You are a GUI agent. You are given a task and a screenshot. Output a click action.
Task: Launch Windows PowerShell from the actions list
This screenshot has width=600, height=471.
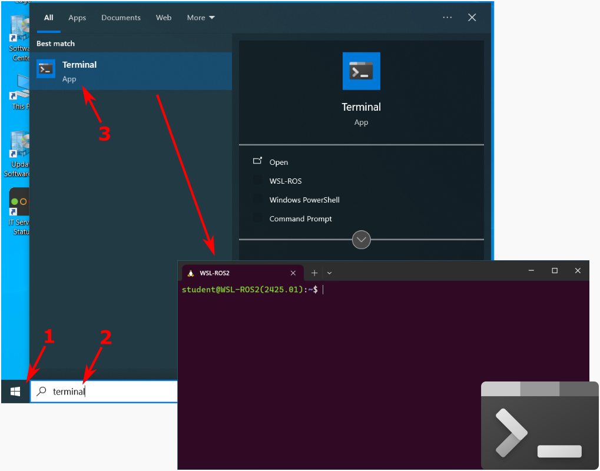(x=304, y=200)
